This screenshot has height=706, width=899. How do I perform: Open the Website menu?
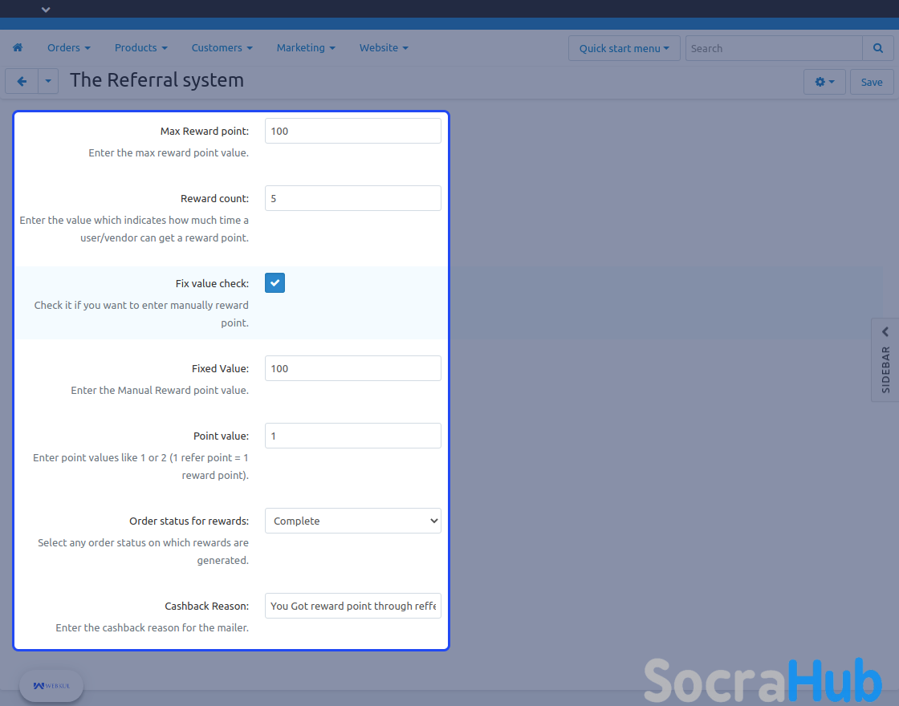[x=384, y=48]
